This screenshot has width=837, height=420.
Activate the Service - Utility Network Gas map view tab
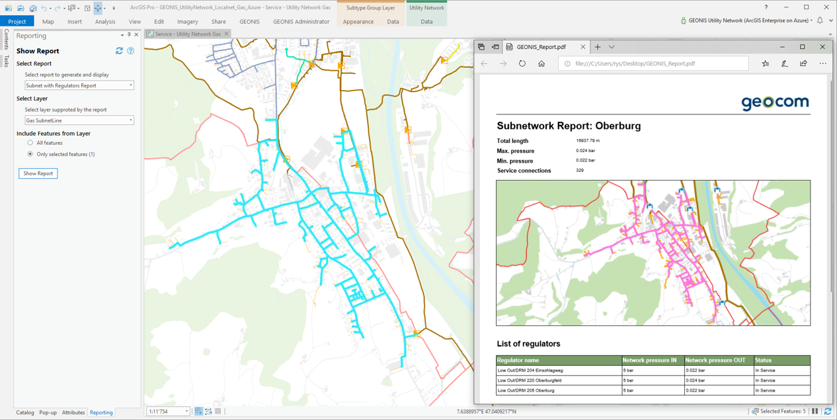tap(188, 34)
